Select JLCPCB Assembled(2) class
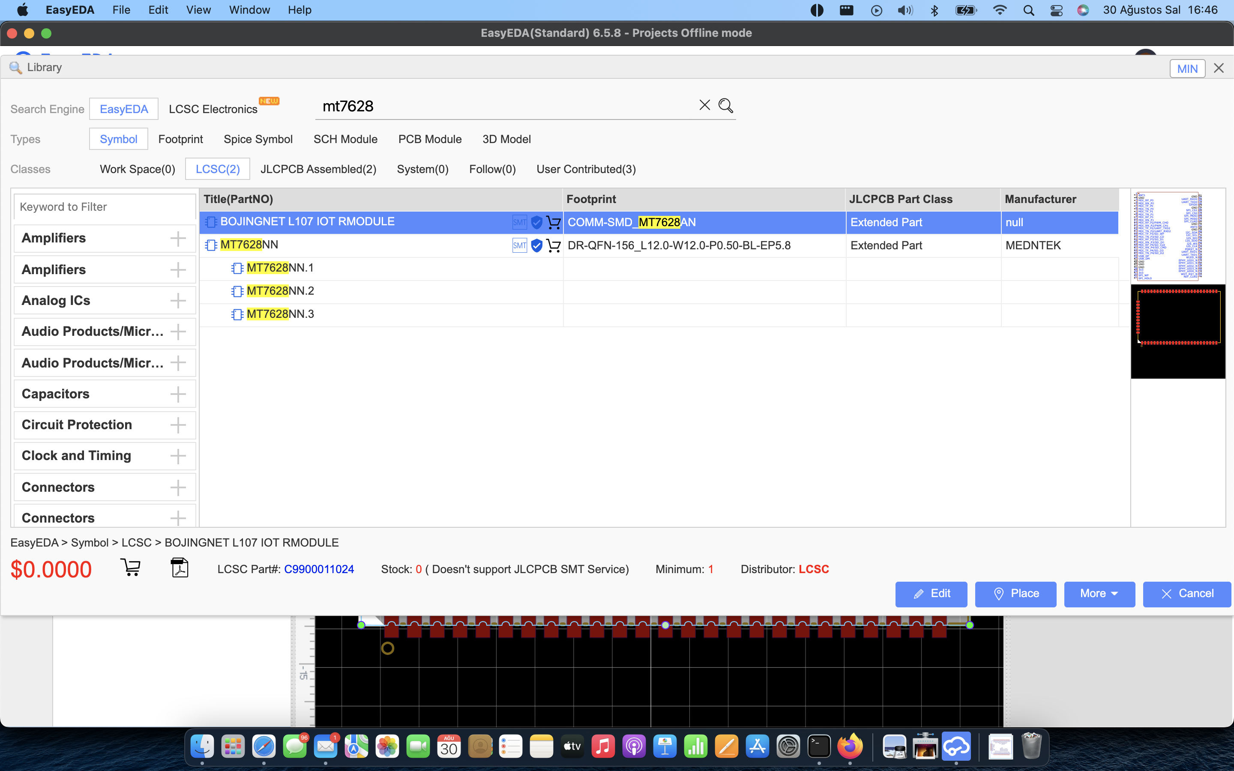The height and width of the screenshot is (771, 1234). pyautogui.click(x=318, y=169)
